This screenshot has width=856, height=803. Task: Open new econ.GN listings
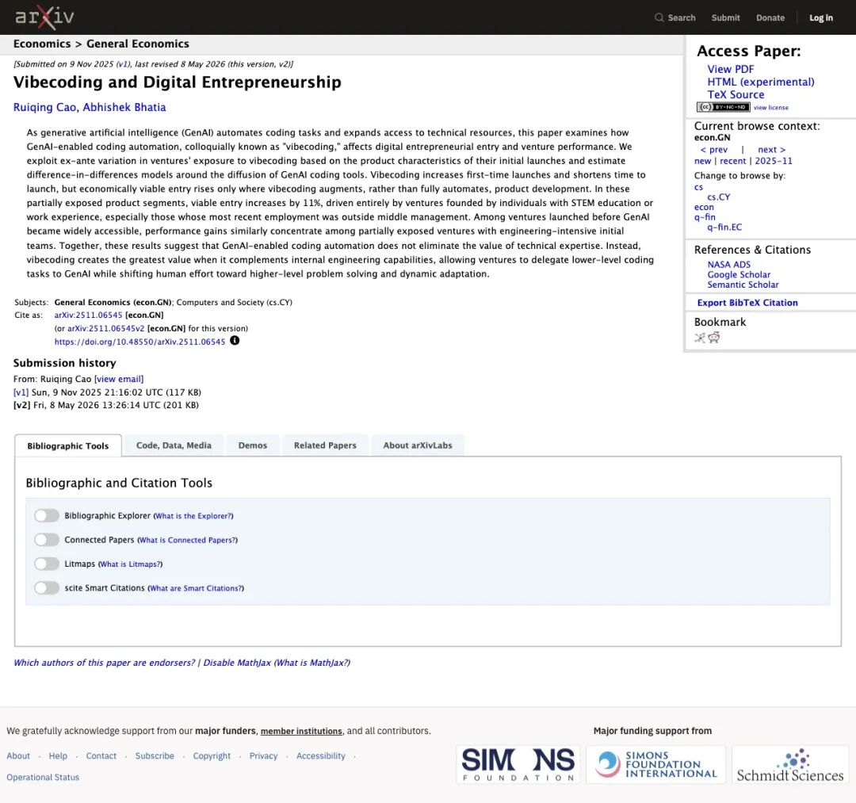[702, 161]
